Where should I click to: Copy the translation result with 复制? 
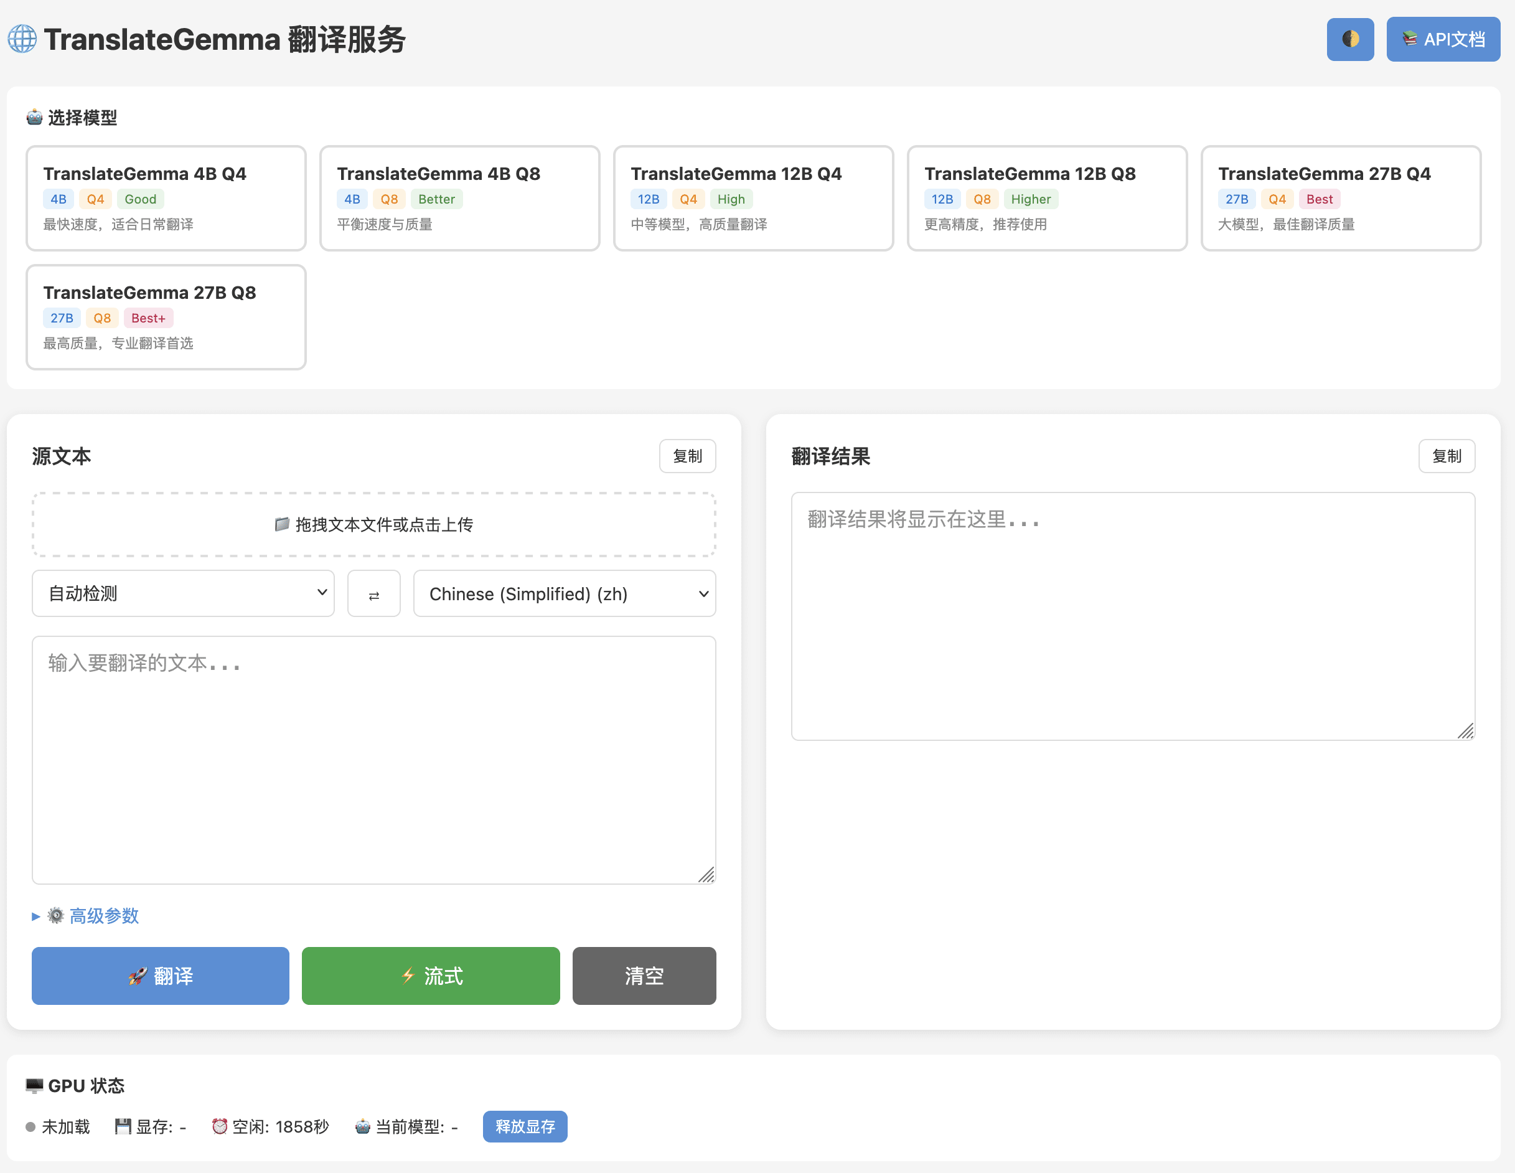point(1447,456)
